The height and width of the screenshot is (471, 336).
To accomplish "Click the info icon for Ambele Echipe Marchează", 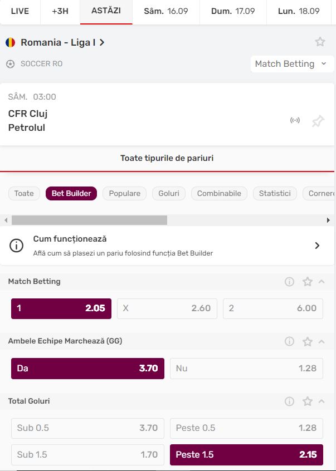I will tap(289, 341).
